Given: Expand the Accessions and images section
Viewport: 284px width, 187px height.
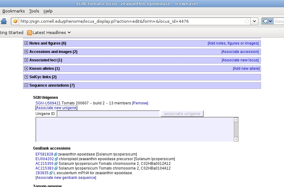Looking at the screenshot, I should click(x=26, y=52).
